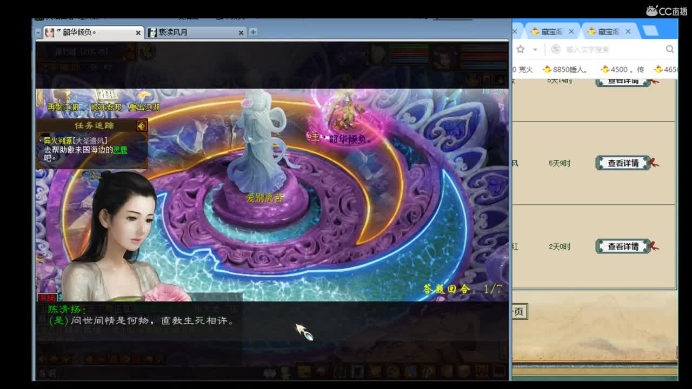Collapse the 任务追踪 quest tracker
Viewport: 692px width, 389px height.
[x=142, y=126]
